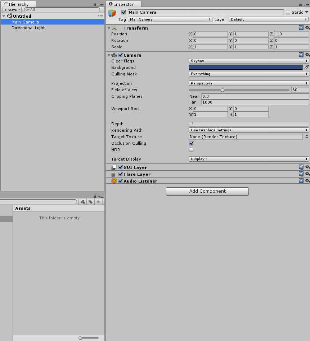
Task: Click Search by Label tag icon
Action: (90, 202)
